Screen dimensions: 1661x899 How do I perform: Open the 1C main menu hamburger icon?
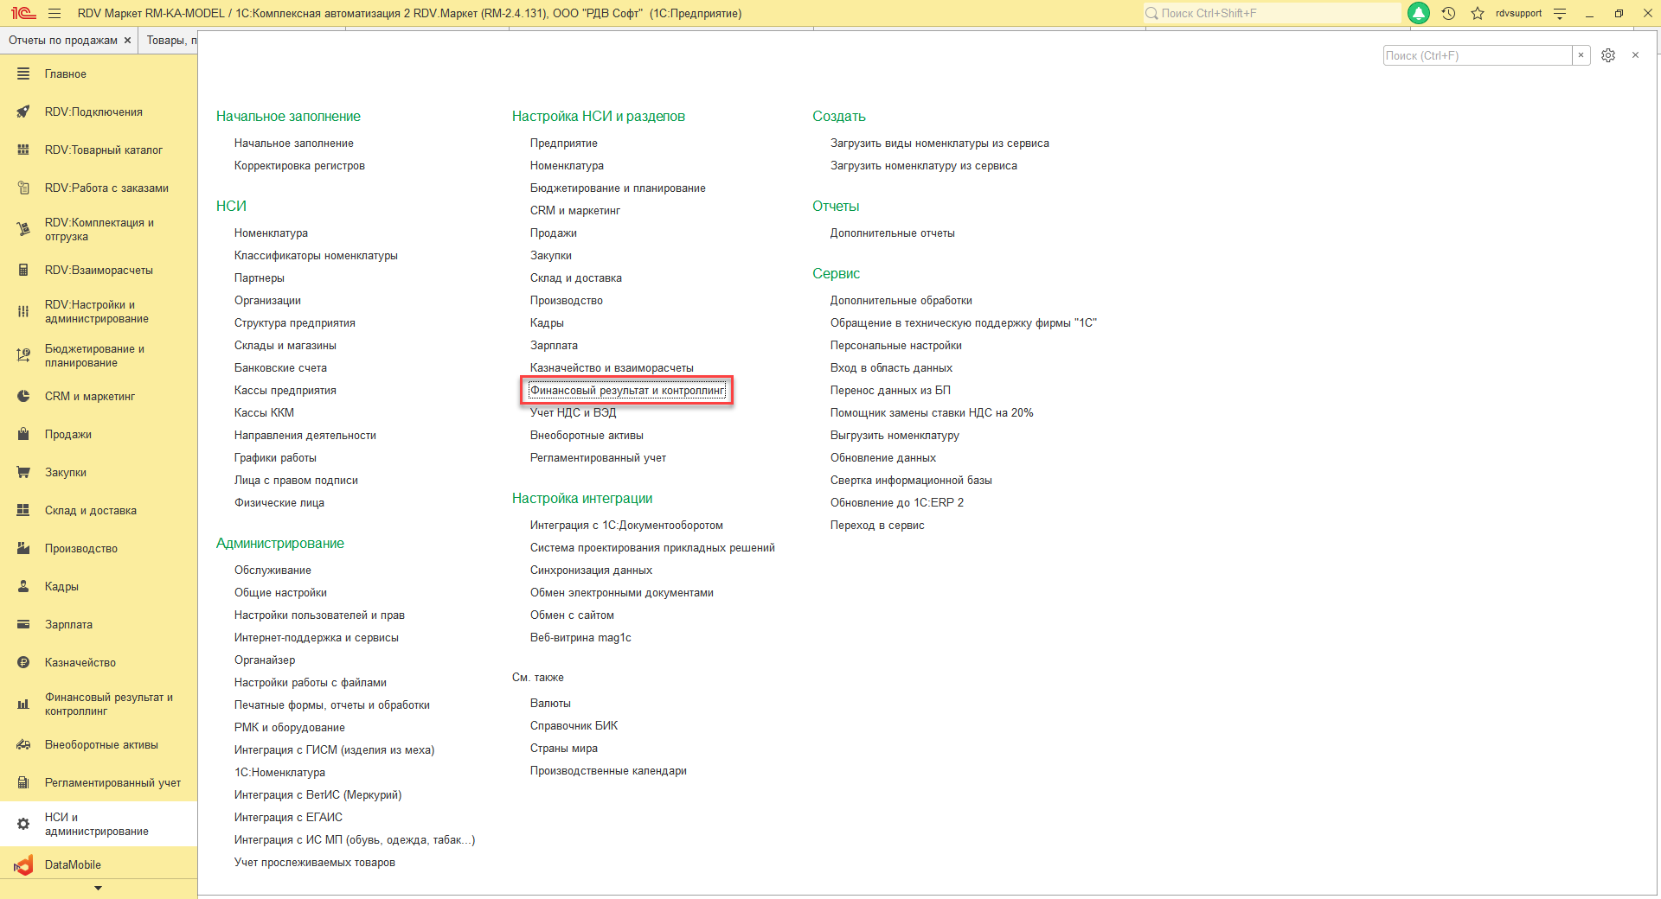pyautogui.click(x=55, y=13)
